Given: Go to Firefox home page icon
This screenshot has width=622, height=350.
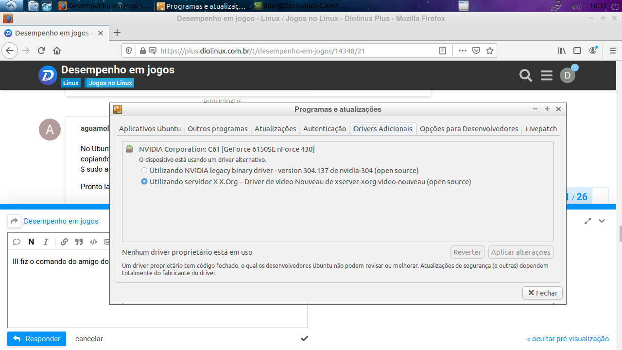Looking at the screenshot, I should point(57,51).
